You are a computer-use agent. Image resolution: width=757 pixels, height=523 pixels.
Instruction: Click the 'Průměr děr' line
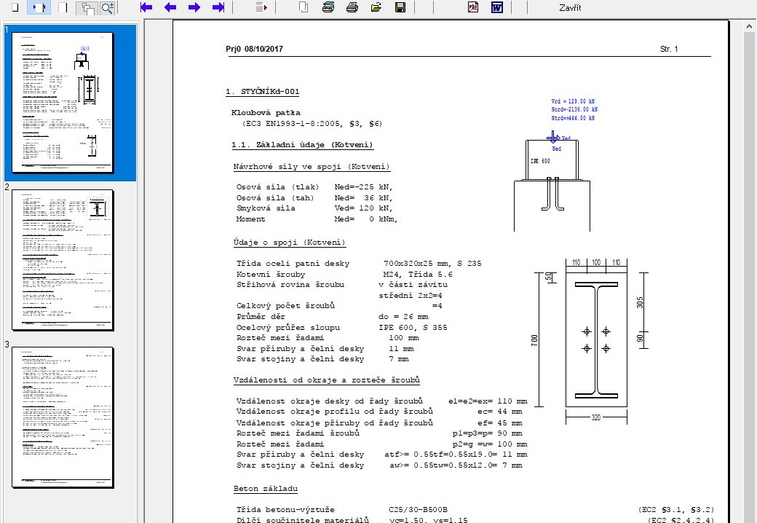[x=332, y=317]
